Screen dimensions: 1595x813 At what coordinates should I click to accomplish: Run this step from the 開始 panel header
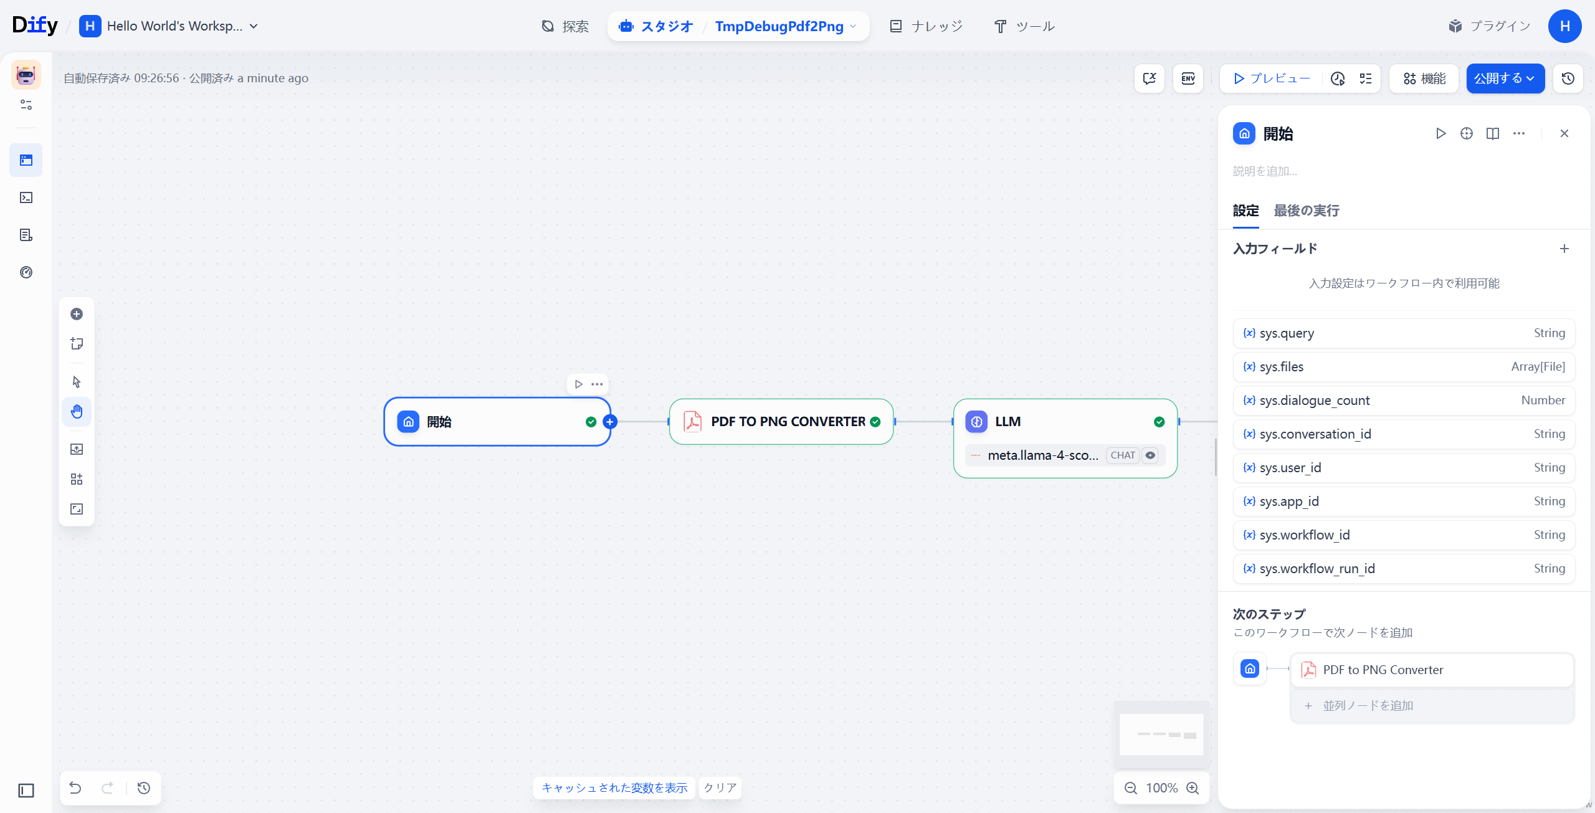(1440, 133)
